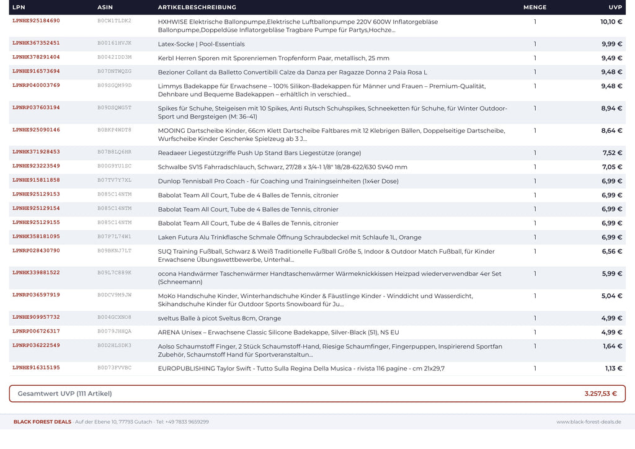Click the LPN column header
Viewport: 635px width, 449px height.
coord(19,7)
